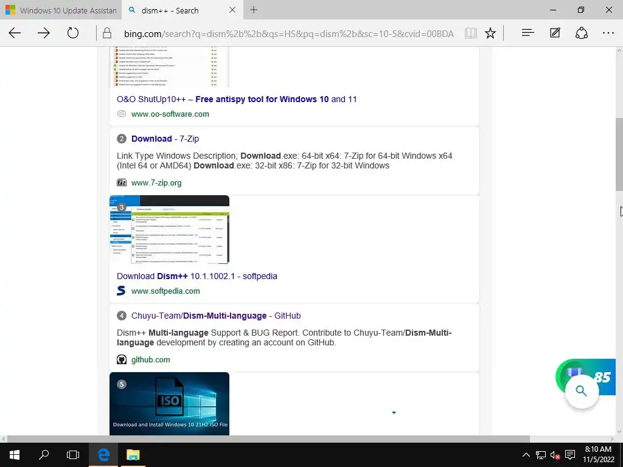Go forward to the next page

tap(44, 33)
